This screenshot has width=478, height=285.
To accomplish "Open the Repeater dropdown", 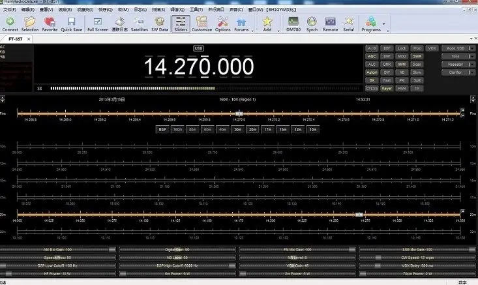I will click(456, 64).
